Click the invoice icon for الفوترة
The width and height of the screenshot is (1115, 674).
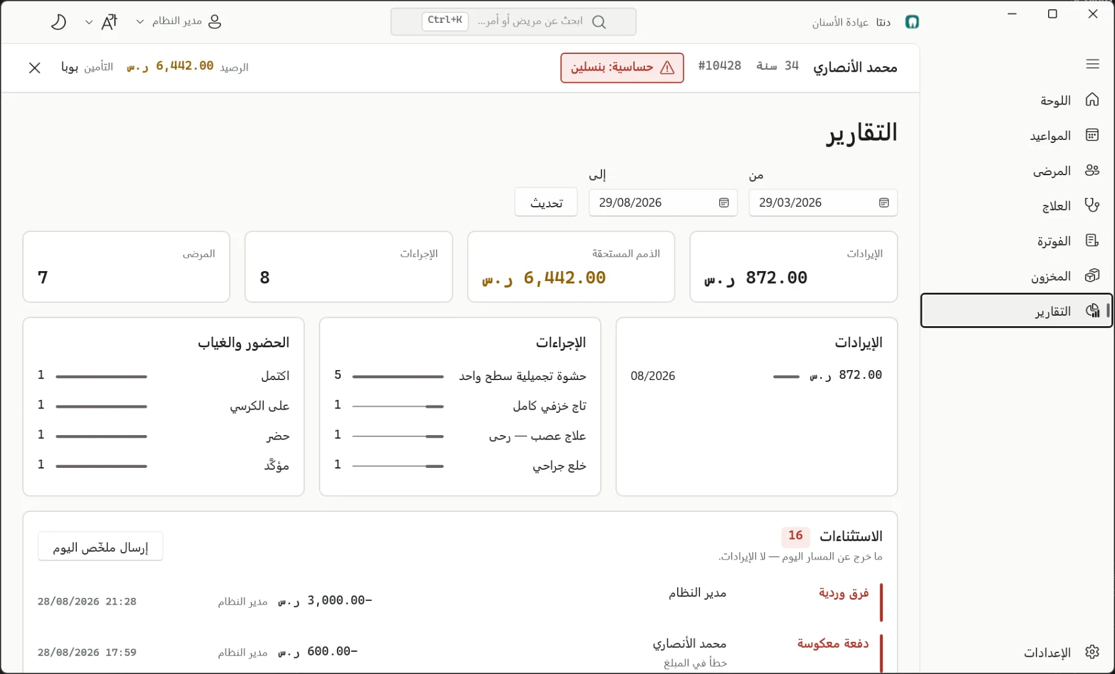click(1092, 240)
